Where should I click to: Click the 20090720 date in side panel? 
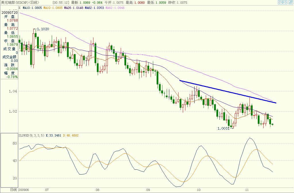(x=9, y=13)
